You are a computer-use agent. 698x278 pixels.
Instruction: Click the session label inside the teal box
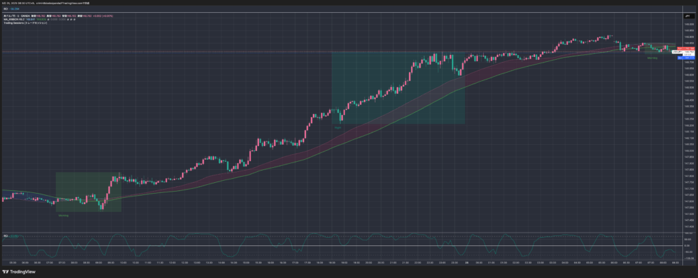coord(337,127)
